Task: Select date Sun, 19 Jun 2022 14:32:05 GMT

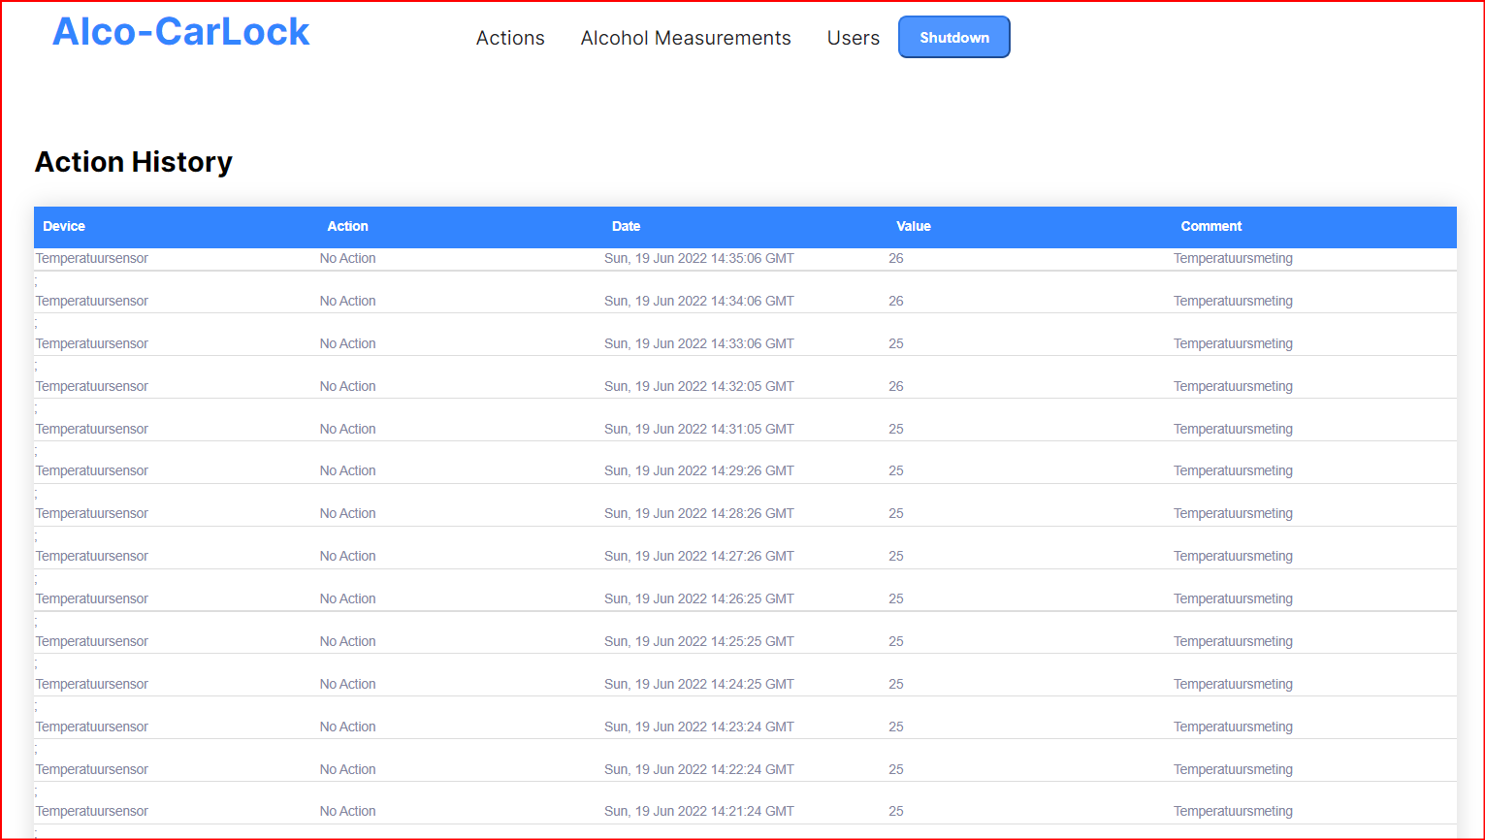Action: tap(699, 386)
